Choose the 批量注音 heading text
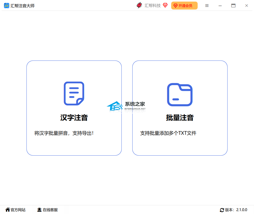 point(180,118)
